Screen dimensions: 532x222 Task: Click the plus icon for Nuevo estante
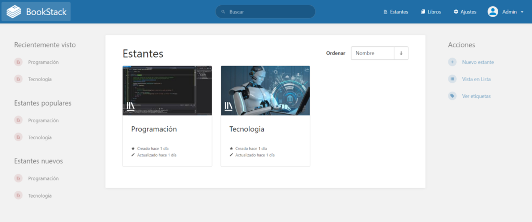coord(453,62)
